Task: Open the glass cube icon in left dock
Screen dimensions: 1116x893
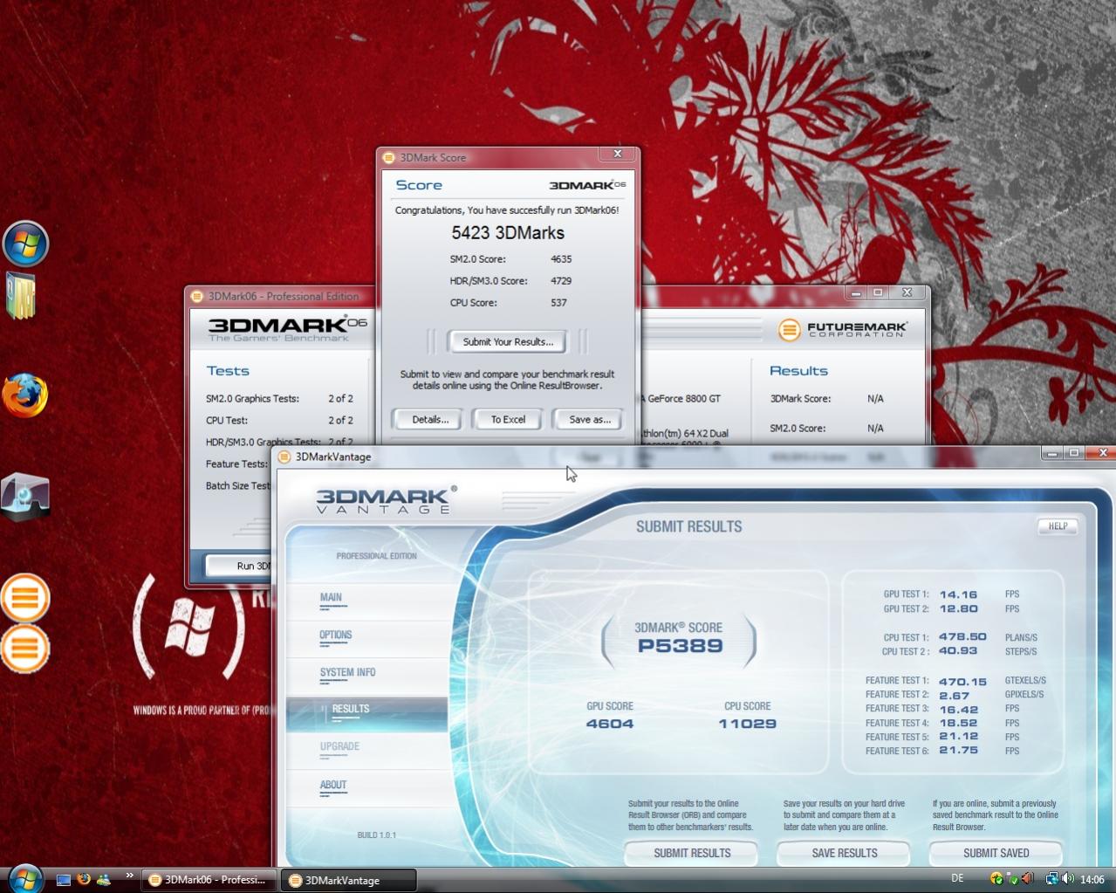Action: pos(25,496)
